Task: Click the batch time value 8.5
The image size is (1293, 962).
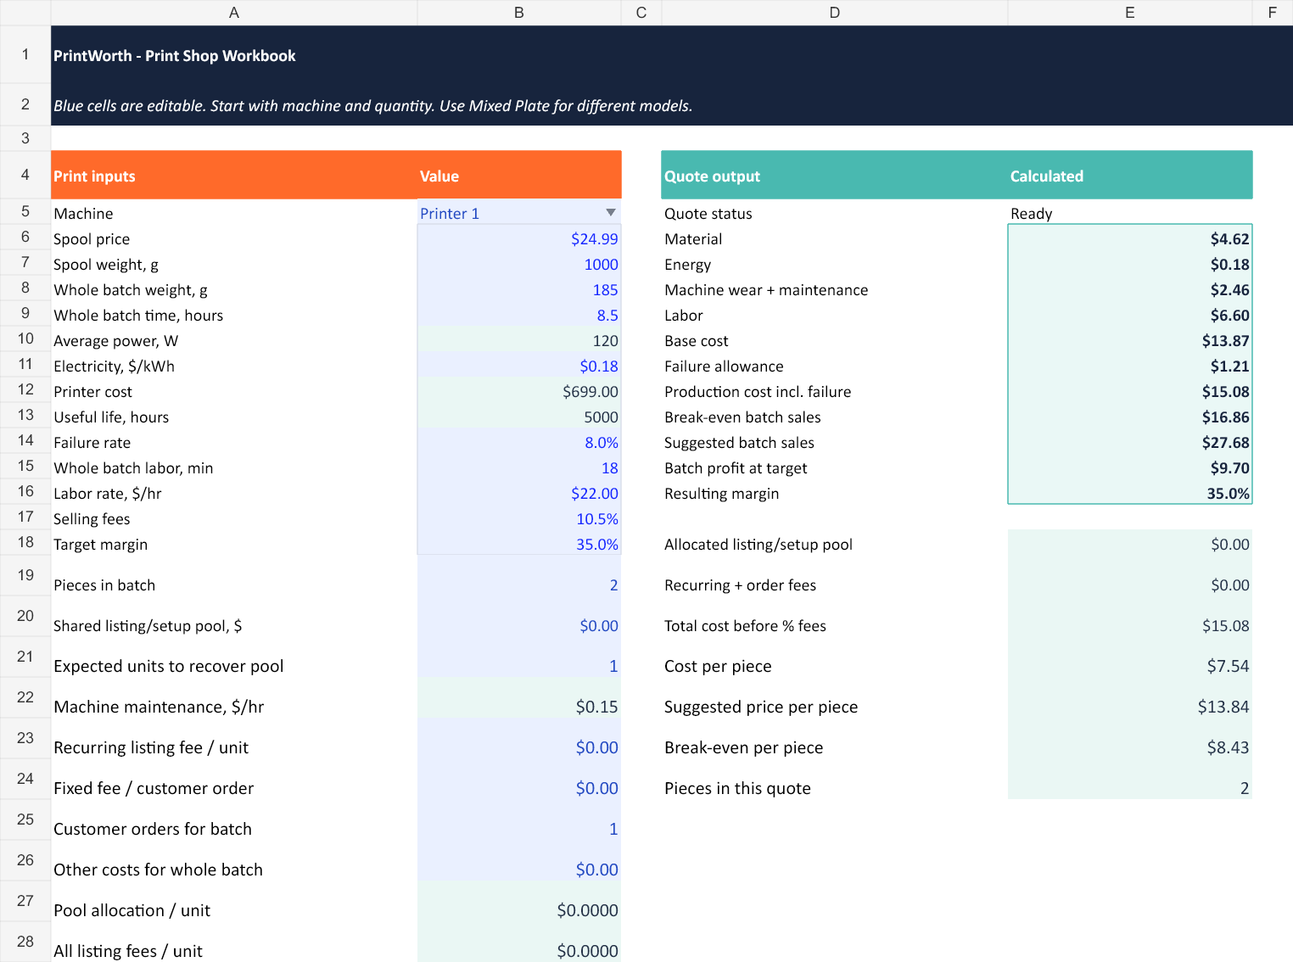Action: point(519,315)
